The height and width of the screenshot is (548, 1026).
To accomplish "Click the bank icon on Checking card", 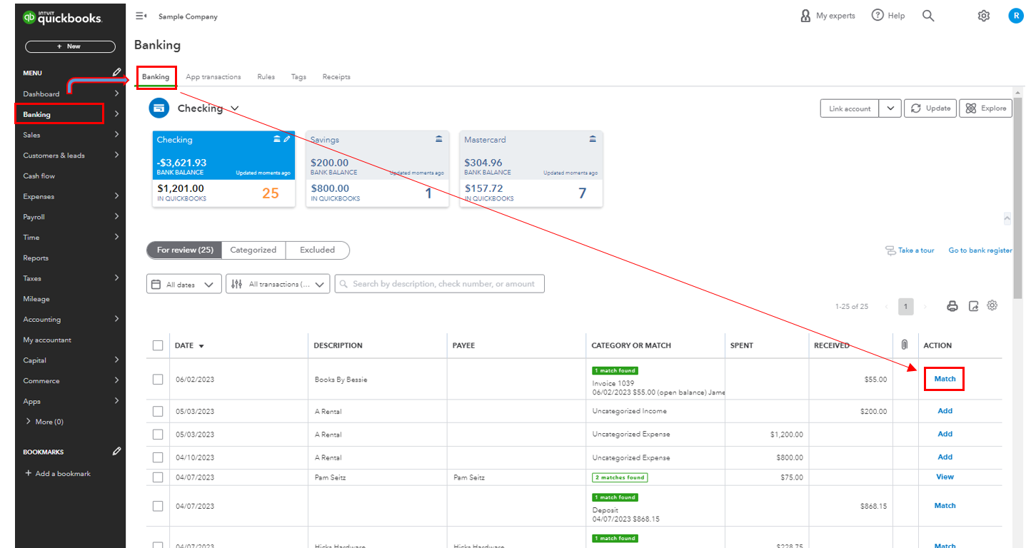I will point(277,139).
